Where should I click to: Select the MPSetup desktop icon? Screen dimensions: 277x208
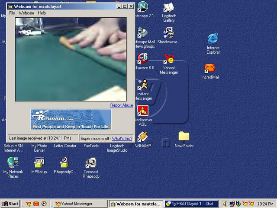tap(39, 162)
